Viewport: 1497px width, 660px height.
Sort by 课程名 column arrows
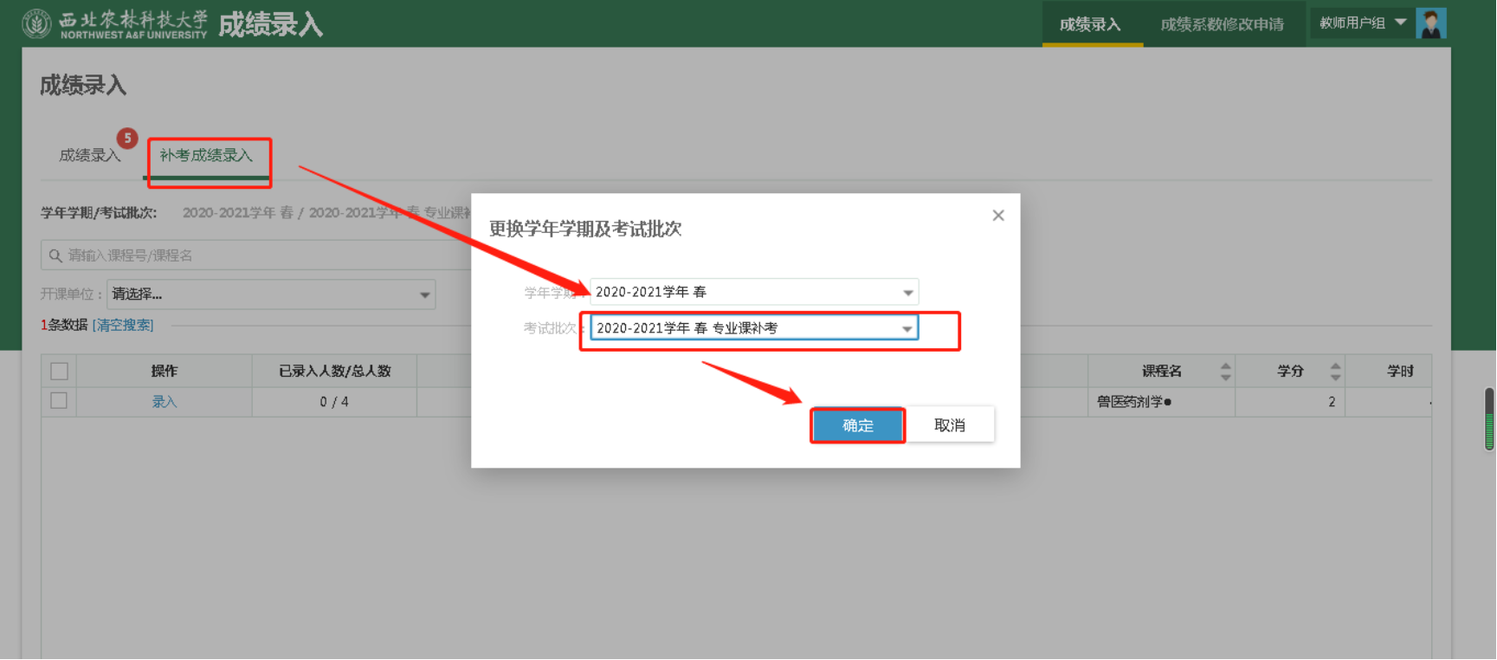[x=1225, y=372]
